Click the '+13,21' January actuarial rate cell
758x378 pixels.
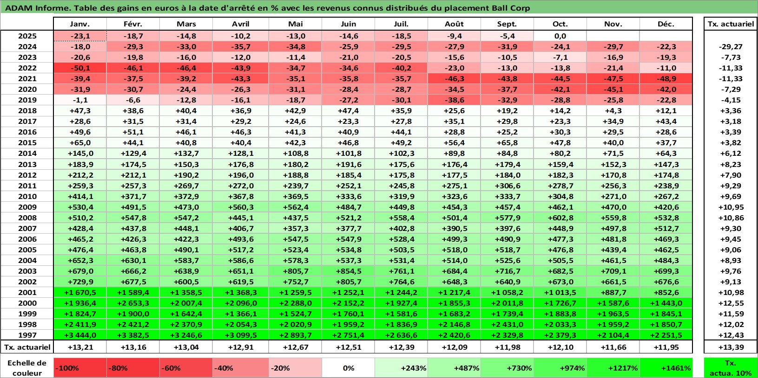coord(80,347)
